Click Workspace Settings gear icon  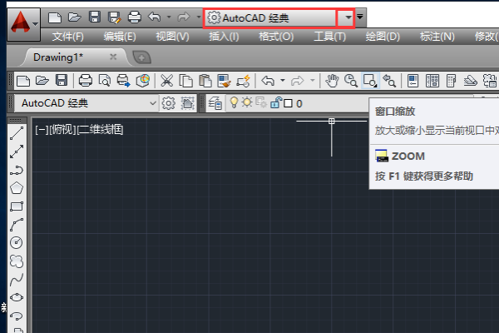coord(168,103)
